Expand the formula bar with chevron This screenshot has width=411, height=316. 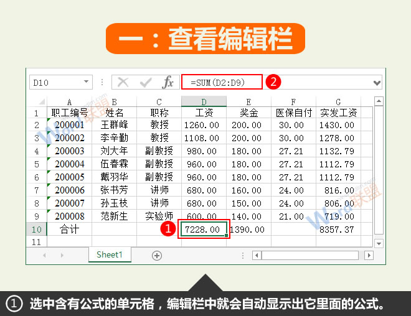377,82
